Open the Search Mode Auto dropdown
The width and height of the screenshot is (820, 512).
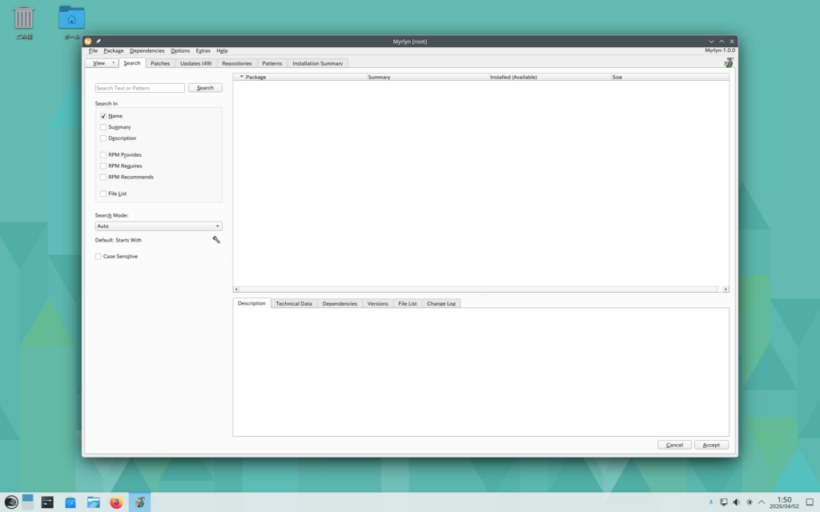coord(159,226)
